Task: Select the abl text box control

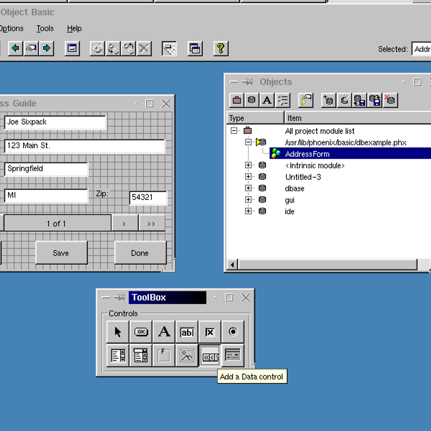Action: coord(187,332)
